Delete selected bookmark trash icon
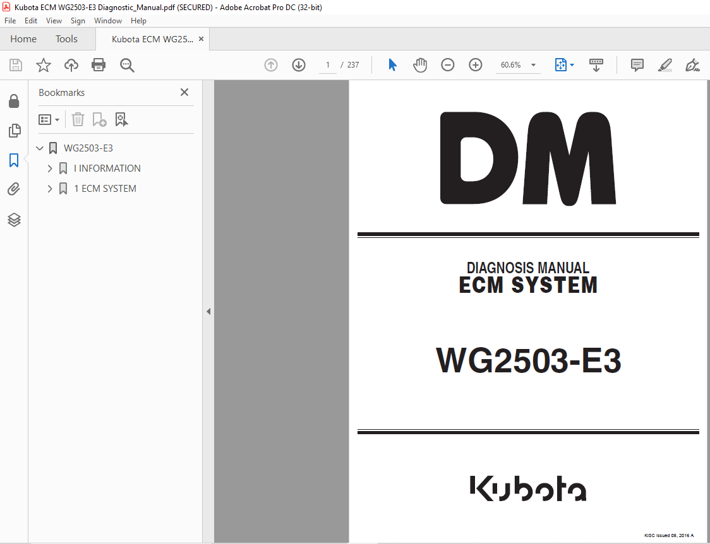 tap(78, 119)
